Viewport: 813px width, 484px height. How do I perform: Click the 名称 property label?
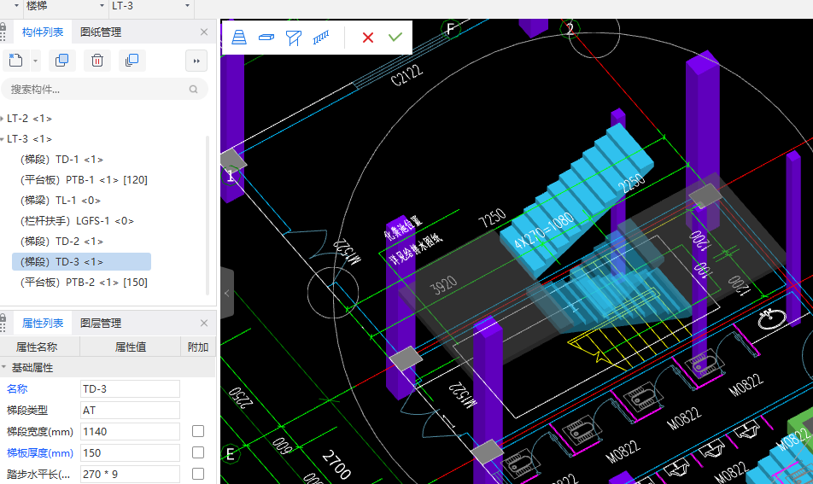click(17, 388)
